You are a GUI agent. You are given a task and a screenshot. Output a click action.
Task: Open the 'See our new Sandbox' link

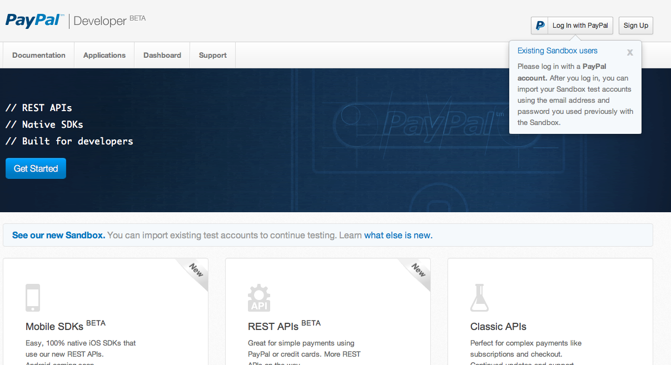(58, 236)
